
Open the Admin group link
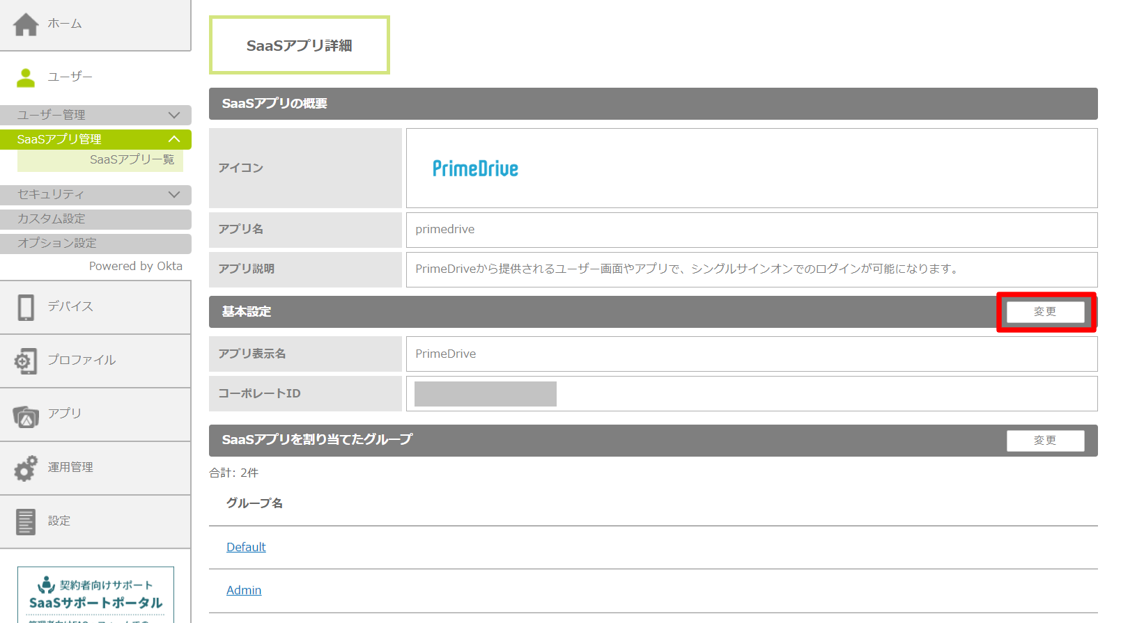244,590
